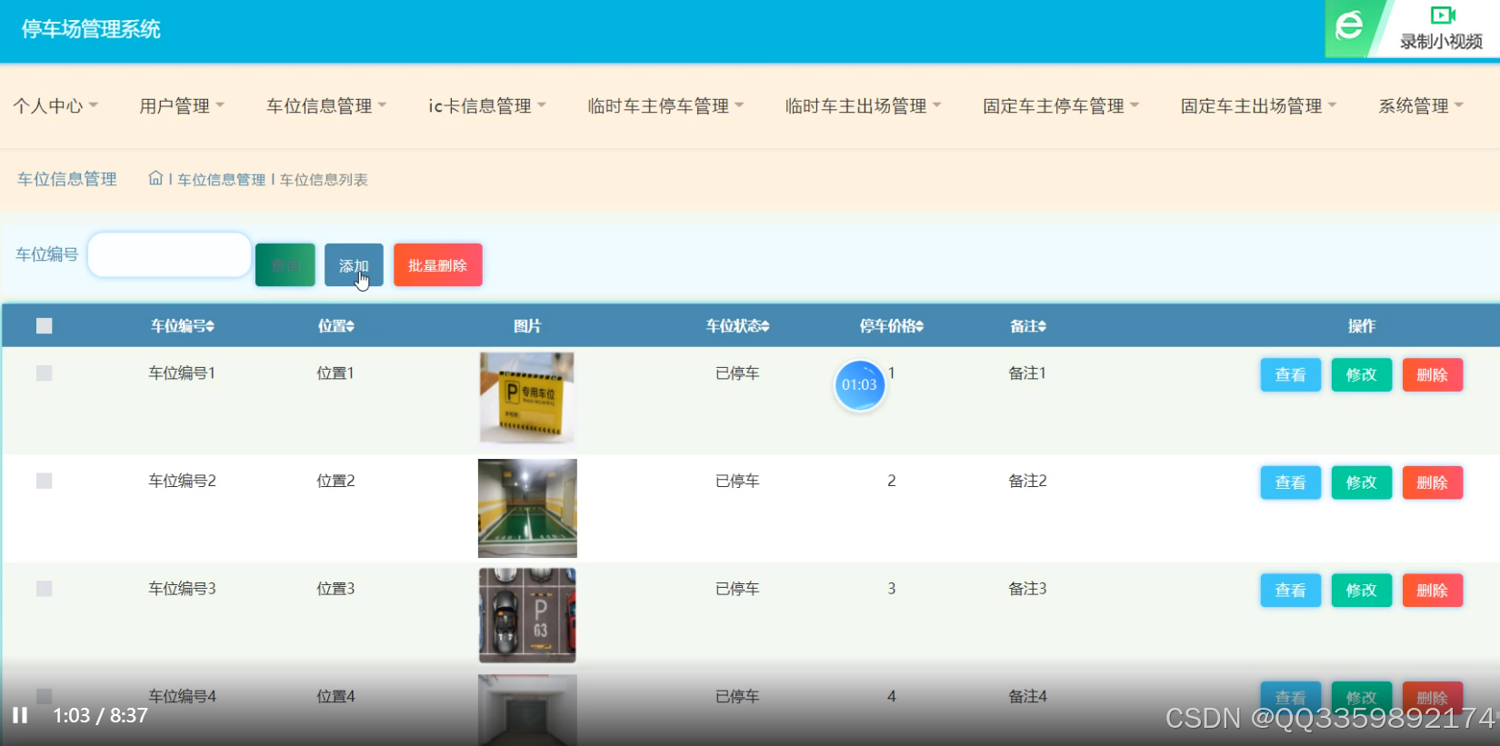Screen dimensions: 1500x746
Task: Expand the 临时车主停车管理 dropdown menu
Action: click(x=666, y=106)
